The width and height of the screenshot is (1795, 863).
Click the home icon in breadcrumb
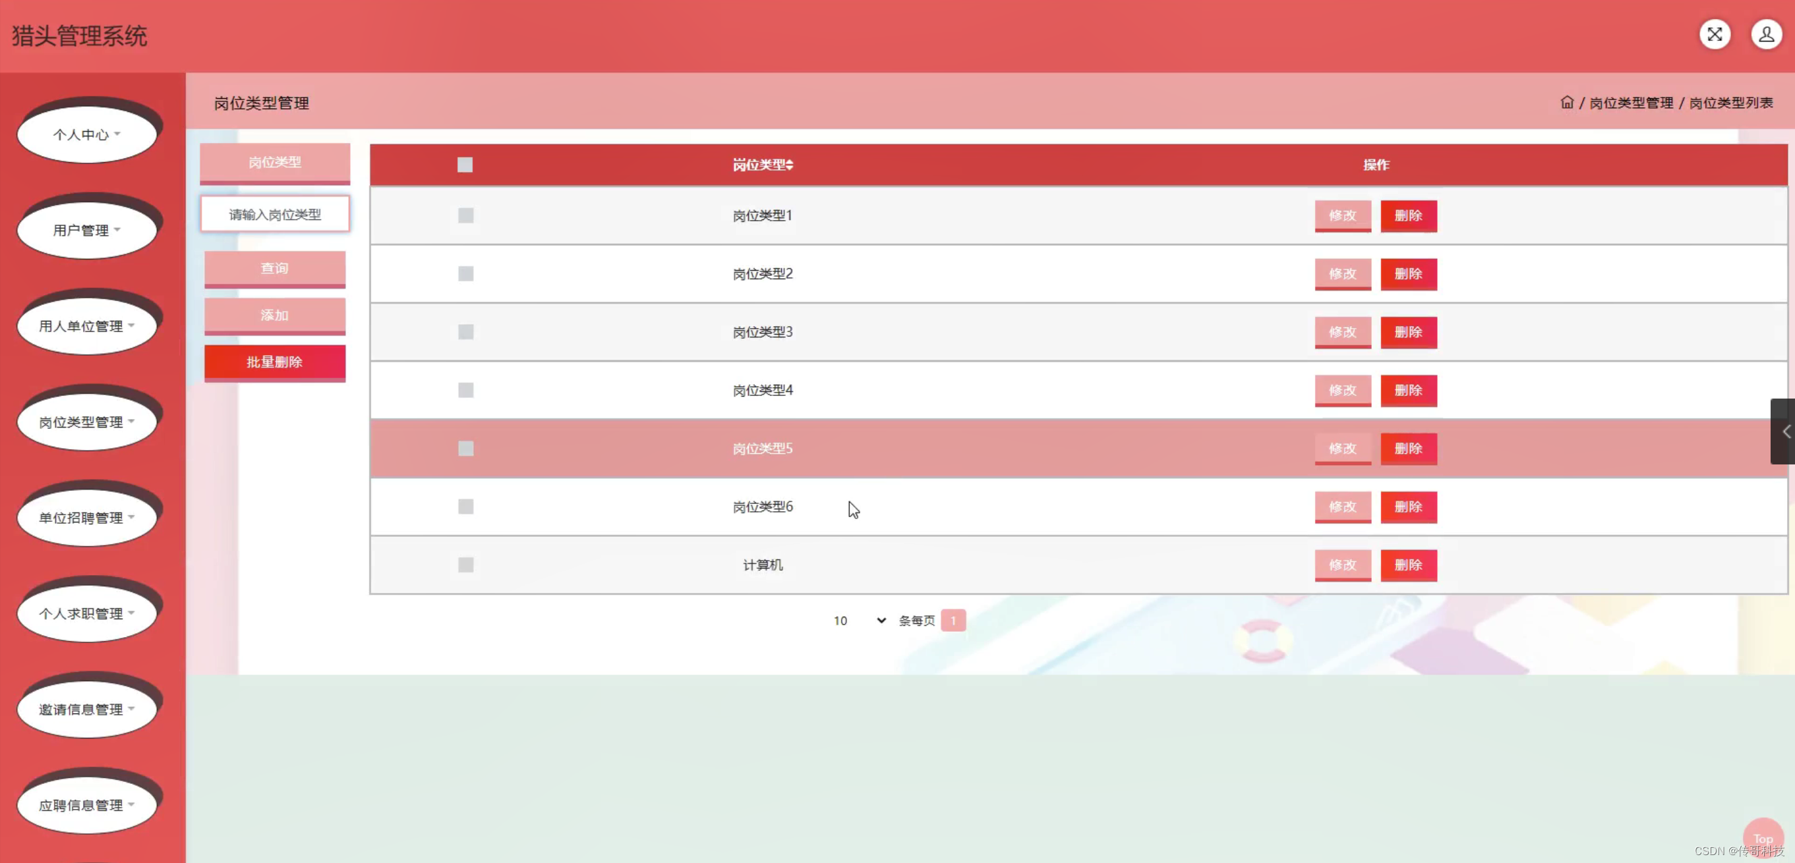pyautogui.click(x=1566, y=102)
